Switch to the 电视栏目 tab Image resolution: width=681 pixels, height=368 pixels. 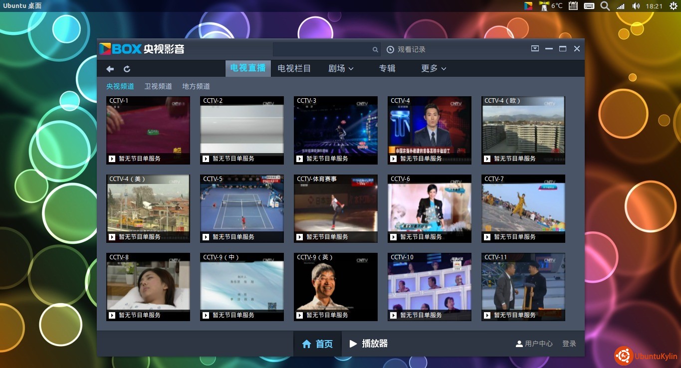click(294, 68)
